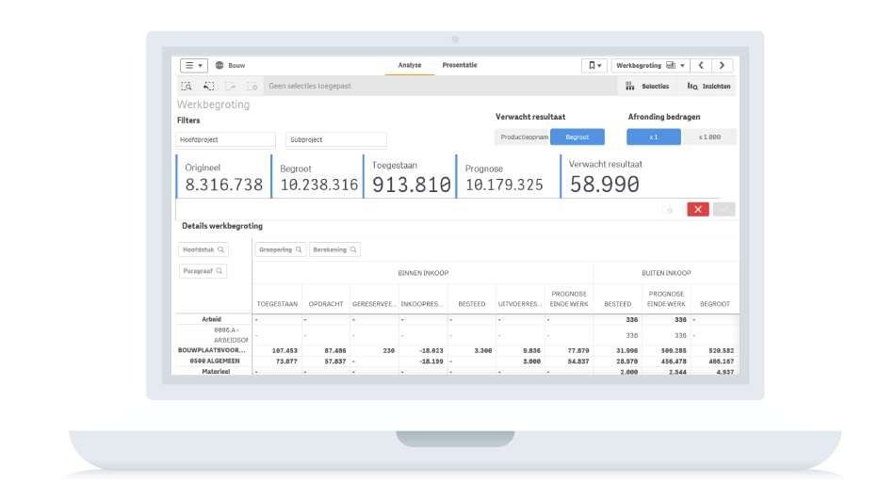The height and width of the screenshot is (499, 895).
Task: Click the Bouw app globe icon
Action: 220,66
